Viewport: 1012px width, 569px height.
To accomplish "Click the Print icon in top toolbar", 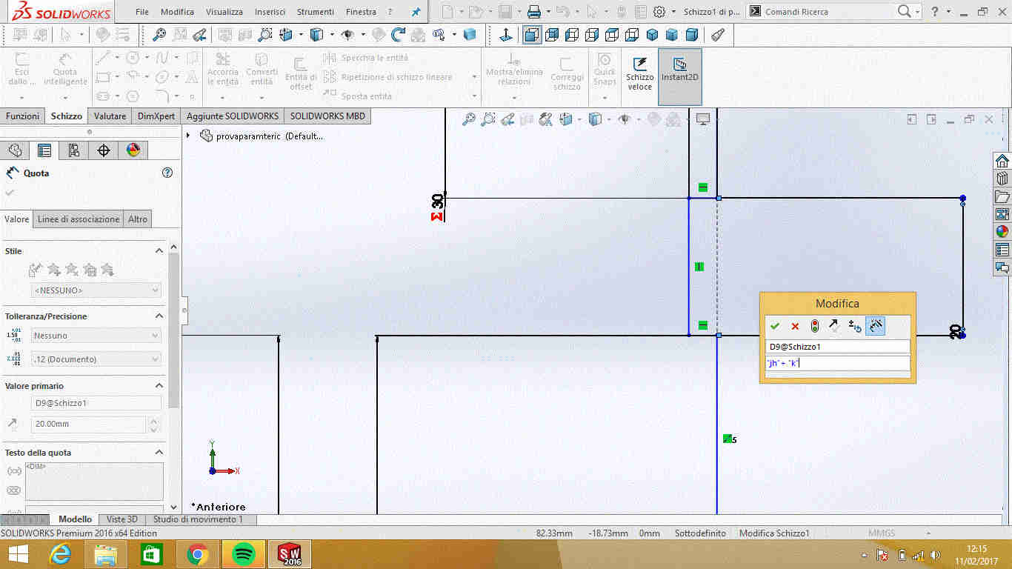I will 533,12.
